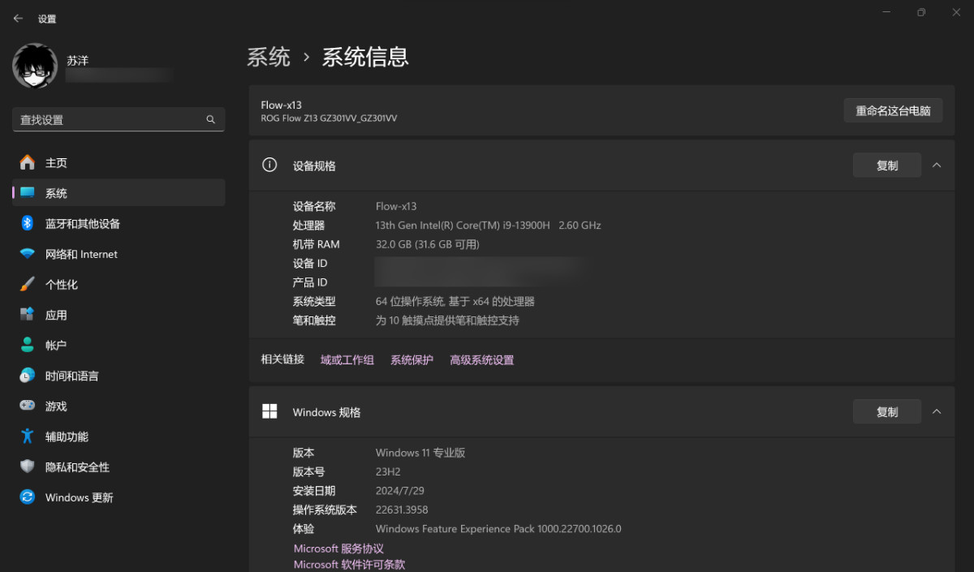Image resolution: width=974 pixels, height=572 pixels.
Task: Click the OS build 22631.3958
Action: click(x=402, y=510)
